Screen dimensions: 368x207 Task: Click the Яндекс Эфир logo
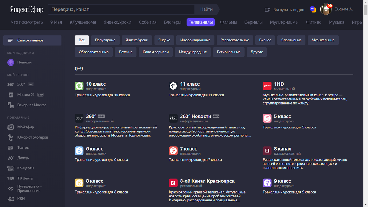click(27, 9)
